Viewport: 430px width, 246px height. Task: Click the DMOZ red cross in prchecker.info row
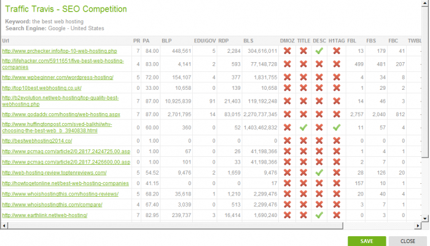click(287, 51)
